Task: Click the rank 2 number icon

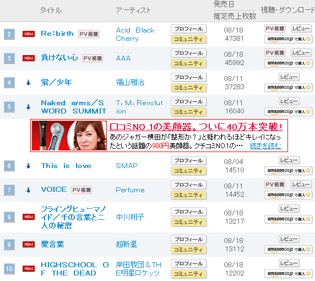Action: tap(9, 34)
